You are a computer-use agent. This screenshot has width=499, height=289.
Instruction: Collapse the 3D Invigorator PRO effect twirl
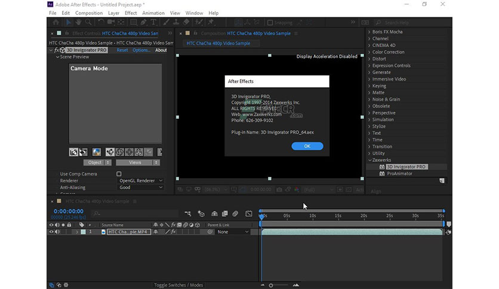tap(51, 50)
